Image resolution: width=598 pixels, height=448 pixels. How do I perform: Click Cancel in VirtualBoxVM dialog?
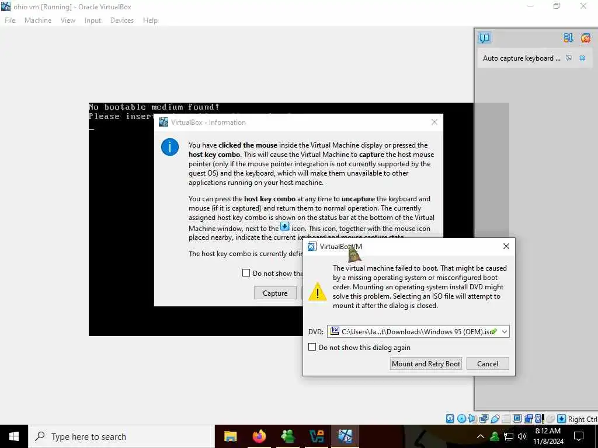(x=488, y=363)
